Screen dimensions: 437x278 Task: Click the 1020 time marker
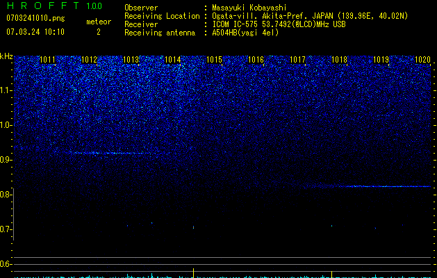[x=422, y=60]
